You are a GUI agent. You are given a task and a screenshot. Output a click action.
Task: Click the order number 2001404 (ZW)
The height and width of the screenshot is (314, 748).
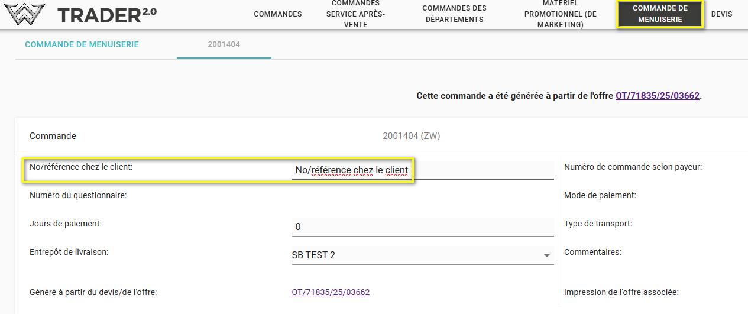411,136
